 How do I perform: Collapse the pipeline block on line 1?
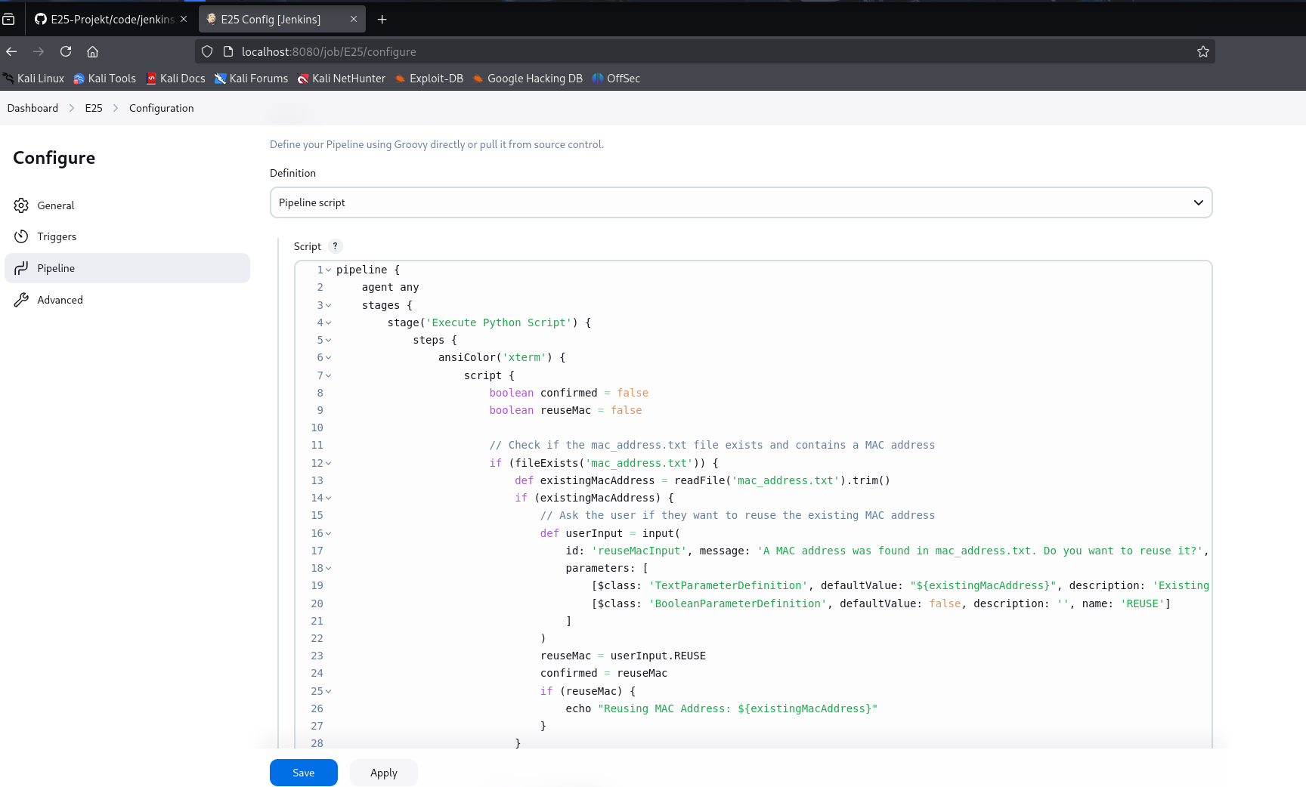(328, 270)
